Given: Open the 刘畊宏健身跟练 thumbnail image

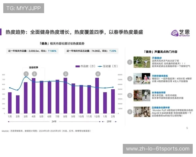Looking at the screenshot, I should click(142, 78).
